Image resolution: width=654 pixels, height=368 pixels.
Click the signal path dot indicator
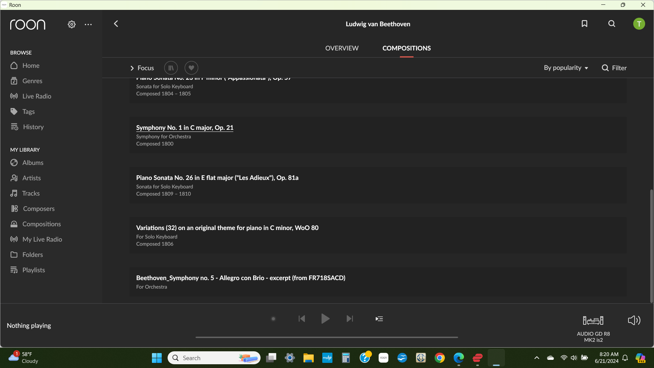pyautogui.click(x=273, y=319)
